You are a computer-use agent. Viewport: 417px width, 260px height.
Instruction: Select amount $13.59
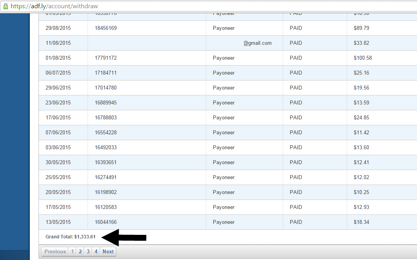point(361,103)
